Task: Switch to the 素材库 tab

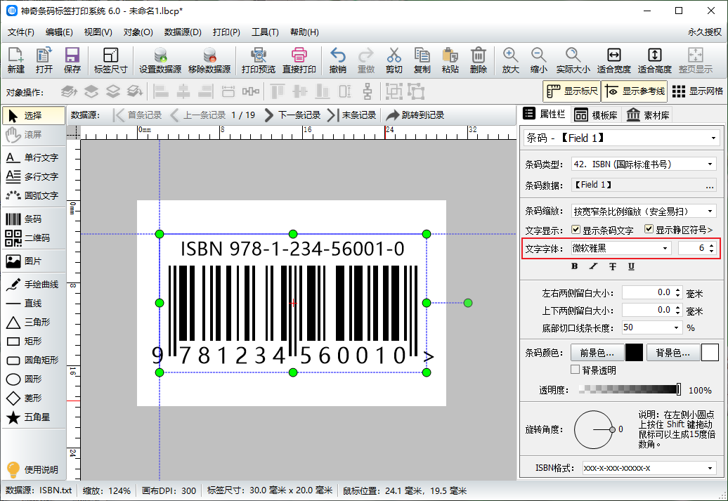Action: point(648,115)
